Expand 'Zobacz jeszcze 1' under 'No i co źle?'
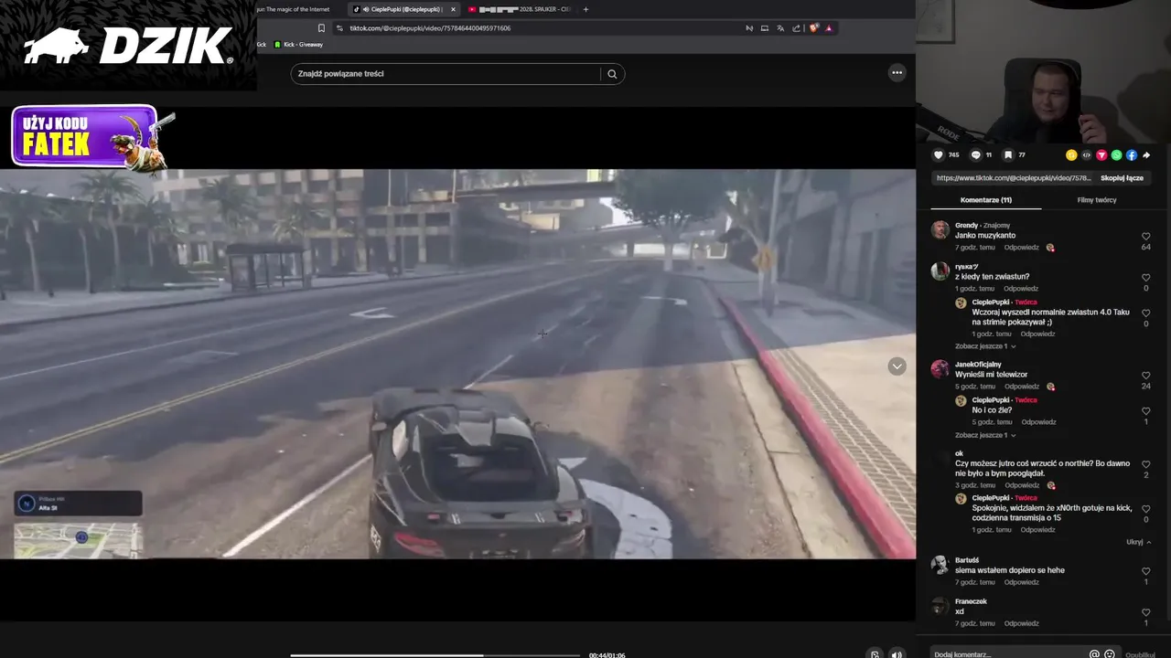This screenshot has width=1171, height=658. 985,435
